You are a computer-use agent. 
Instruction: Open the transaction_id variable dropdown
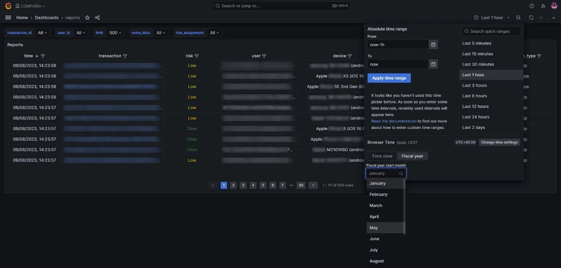(42, 33)
